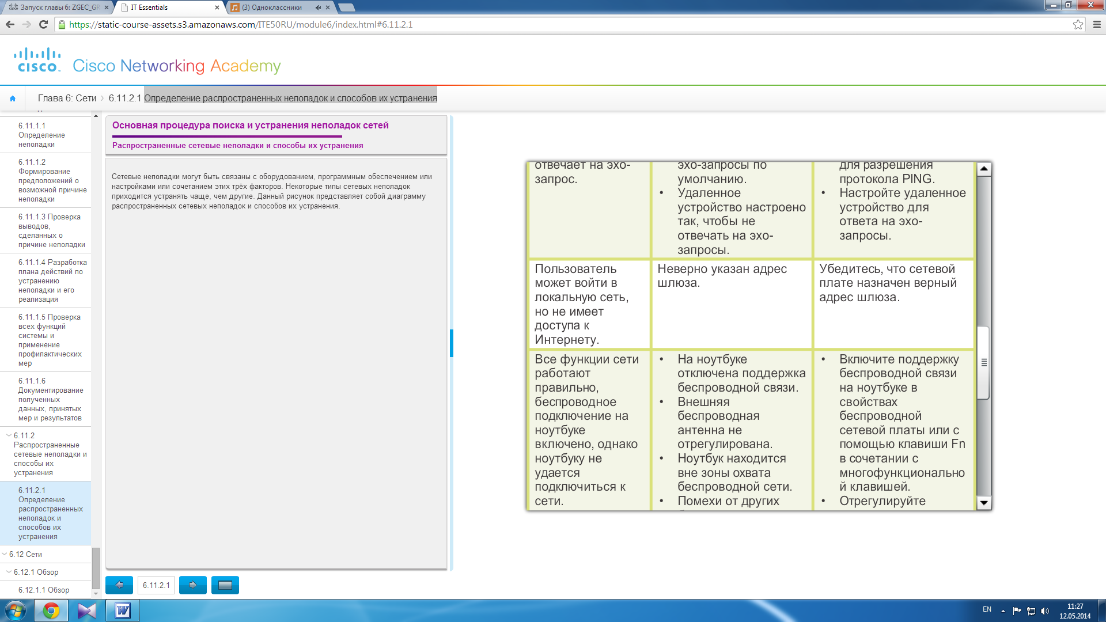Image resolution: width=1106 pixels, height=622 pixels.
Task: Select the highlighted 6.11.2.1 sidebar item
Action: (46, 513)
